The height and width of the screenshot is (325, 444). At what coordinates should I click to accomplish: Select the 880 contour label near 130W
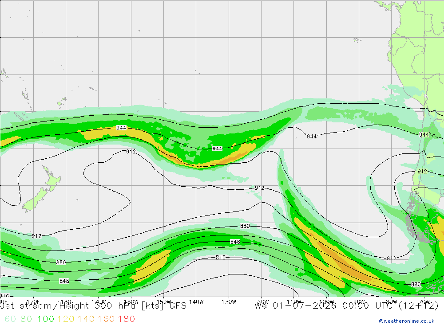click(245, 226)
